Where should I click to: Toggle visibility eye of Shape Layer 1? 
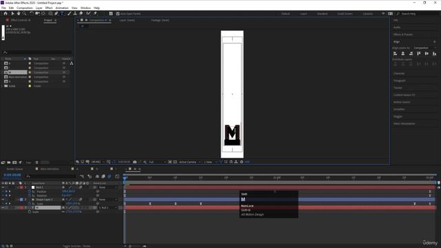click(3, 200)
